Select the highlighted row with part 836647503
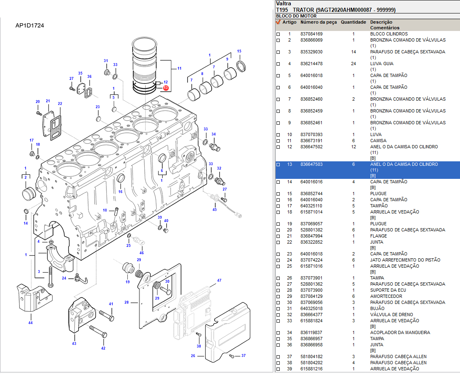 pos(311,164)
